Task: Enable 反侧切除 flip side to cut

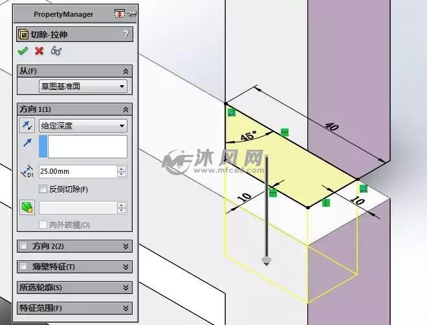Action: pyautogui.click(x=43, y=189)
